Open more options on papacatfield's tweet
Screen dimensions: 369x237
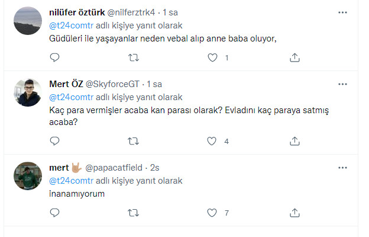(342, 168)
